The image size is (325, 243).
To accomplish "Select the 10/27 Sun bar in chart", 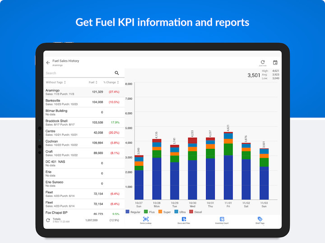I will 139,177.
